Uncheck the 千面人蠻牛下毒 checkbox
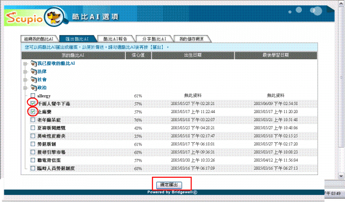This screenshot has height=202, width=345. coord(33,103)
